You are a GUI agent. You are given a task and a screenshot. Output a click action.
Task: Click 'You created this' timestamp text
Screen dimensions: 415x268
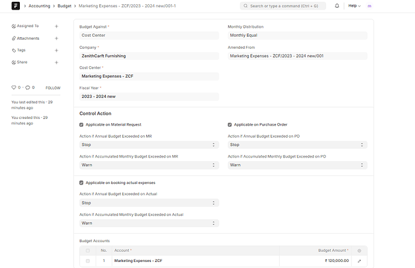tap(29, 120)
